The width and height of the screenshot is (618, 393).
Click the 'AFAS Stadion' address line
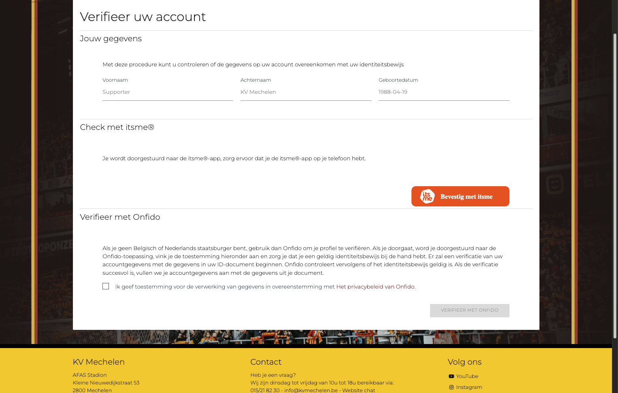[x=90, y=375]
